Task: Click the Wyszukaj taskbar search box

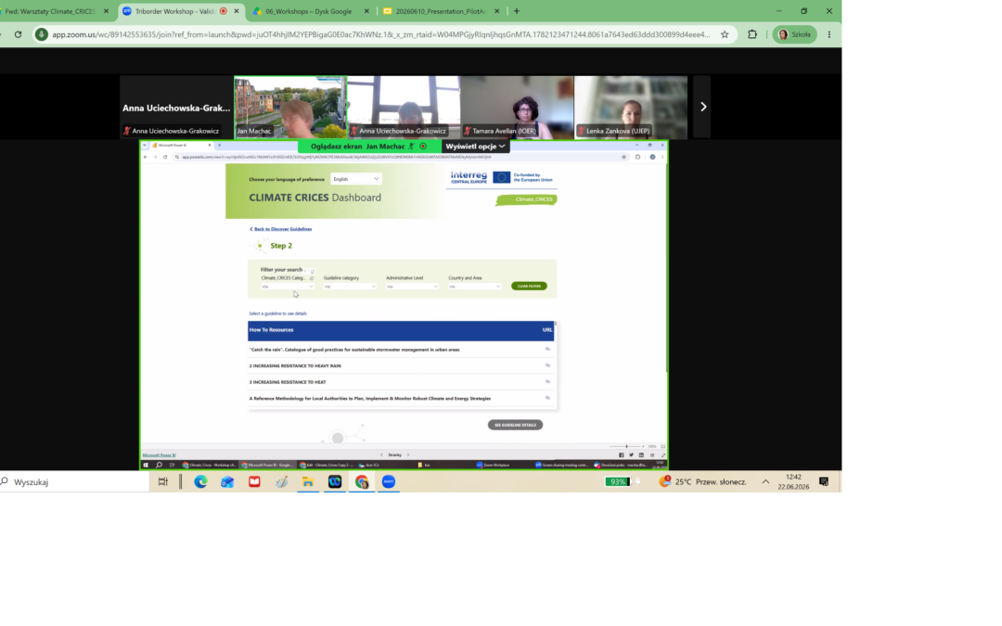Action: (x=75, y=482)
